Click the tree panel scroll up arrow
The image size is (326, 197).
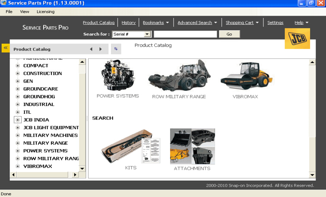[82, 62]
